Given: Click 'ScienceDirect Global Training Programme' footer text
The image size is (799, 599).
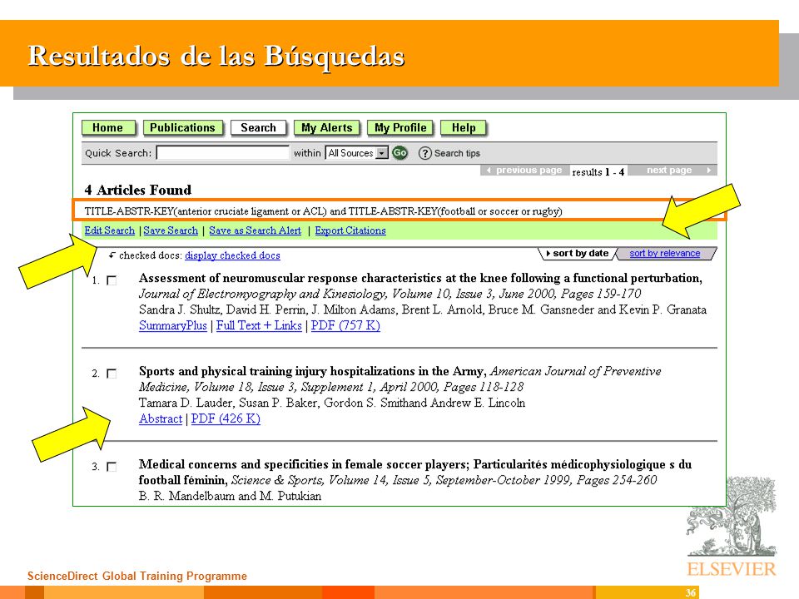Looking at the screenshot, I should [137, 576].
